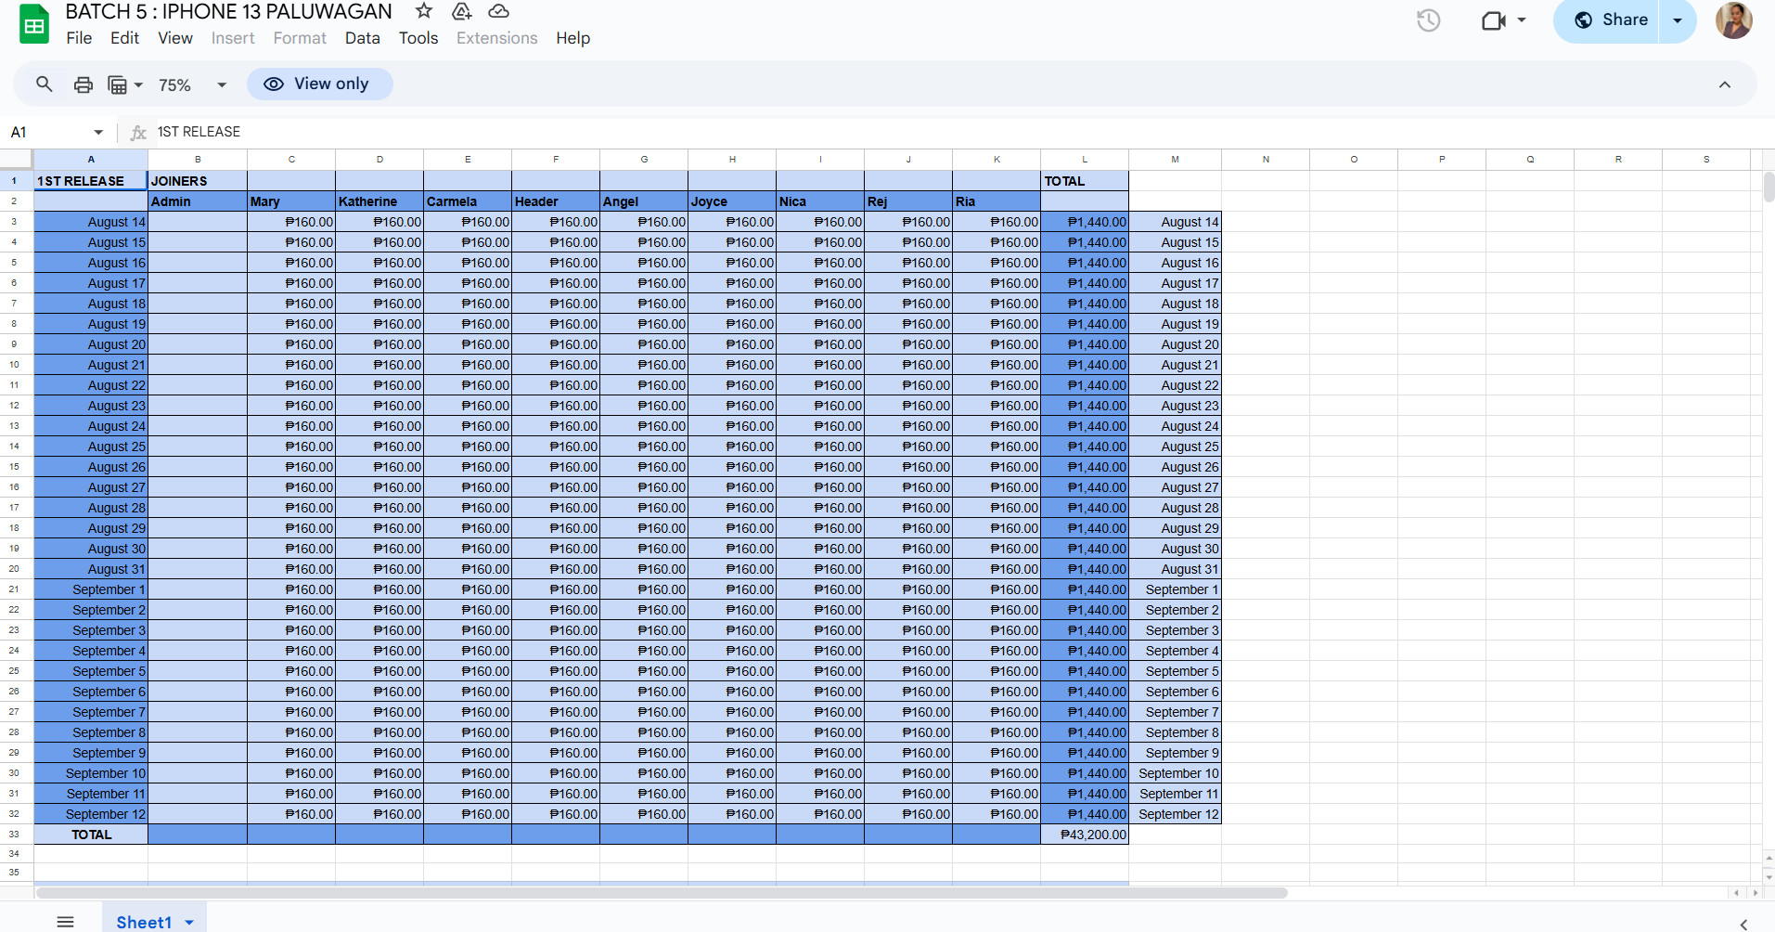Click the horizontal scrollbar
1775x932 pixels.
(662, 893)
